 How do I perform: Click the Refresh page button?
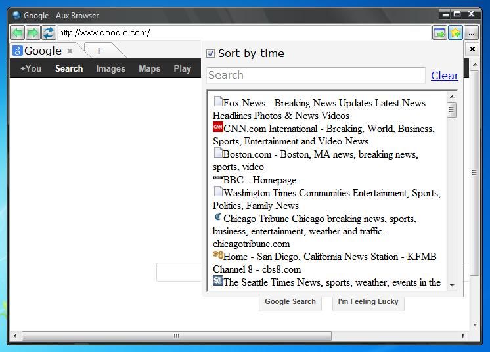(x=49, y=33)
